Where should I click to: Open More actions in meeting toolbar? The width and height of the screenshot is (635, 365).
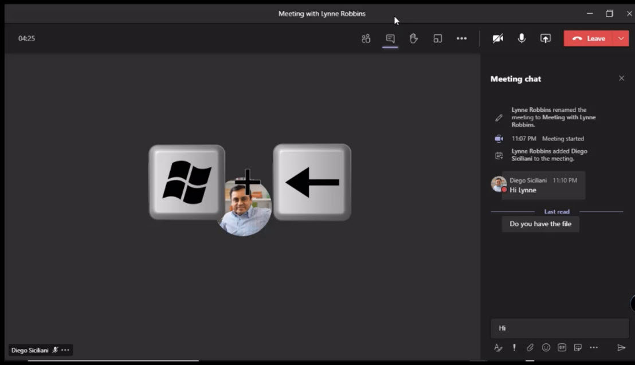pos(461,39)
